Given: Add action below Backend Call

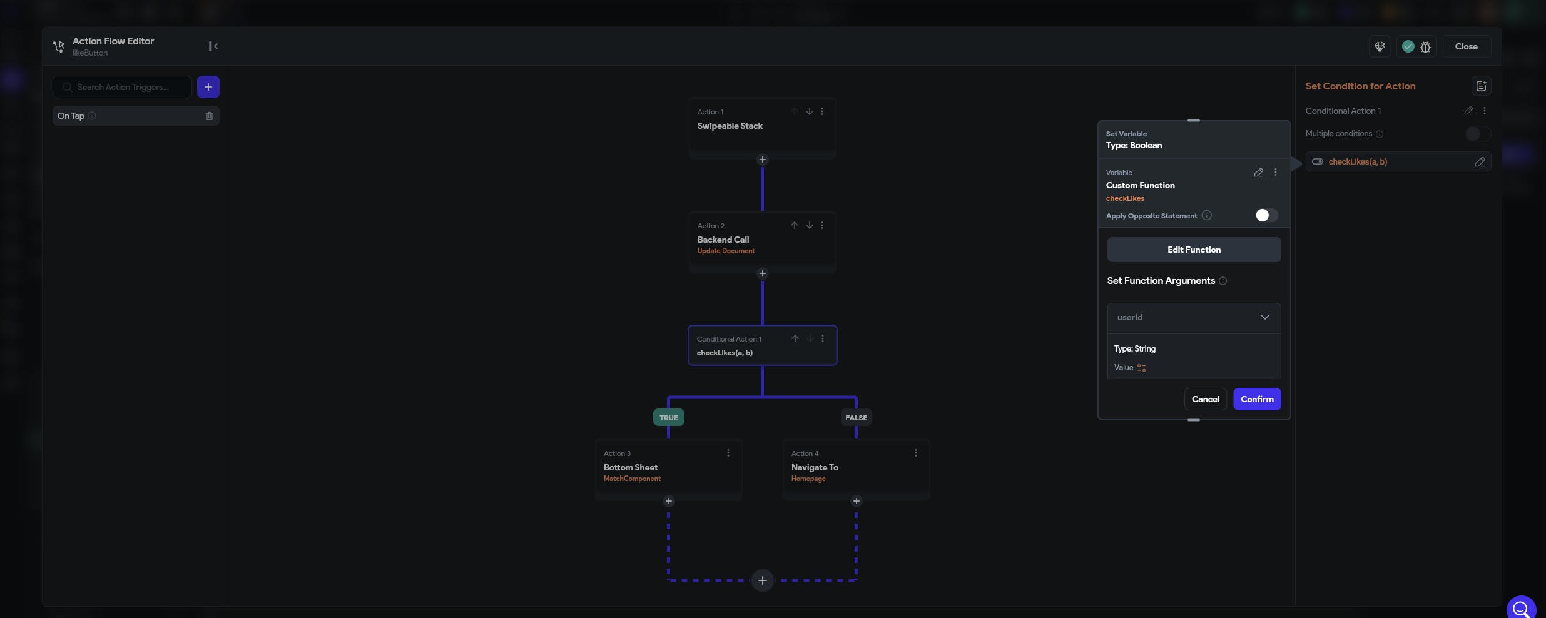Looking at the screenshot, I should coord(762,273).
